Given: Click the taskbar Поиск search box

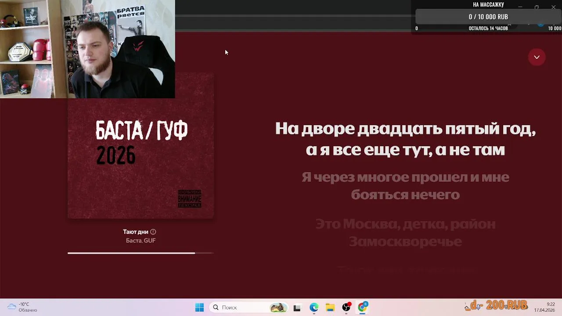Looking at the screenshot, I should pyautogui.click(x=249, y=308).
